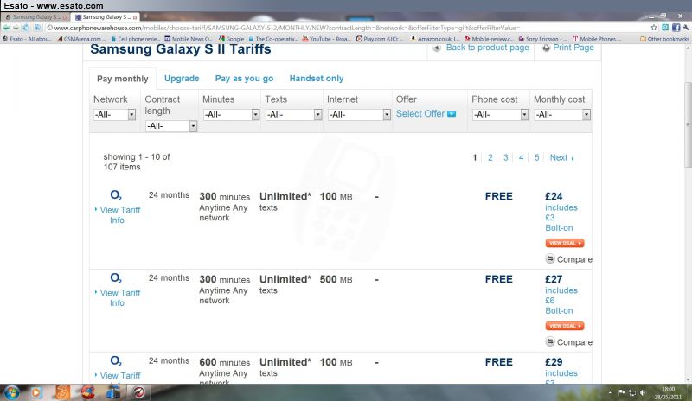The width and height of the screenshot is (692, 401).
Task: Go to results page 5
Action: [x=536, y=157]
